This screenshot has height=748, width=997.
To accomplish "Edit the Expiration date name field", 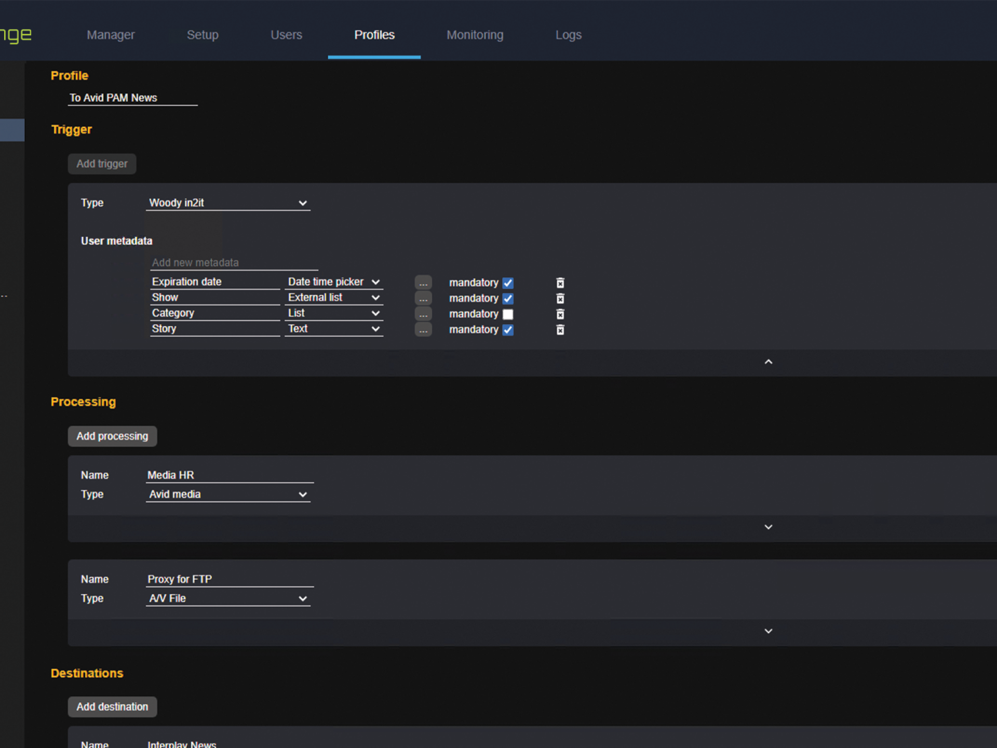I will [x=215, y=282].
